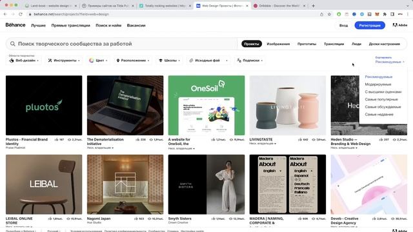The height and width of the screenshot is (232, 413).
Task: Click the share icon in address bar
Action: [x=321, y=14]
